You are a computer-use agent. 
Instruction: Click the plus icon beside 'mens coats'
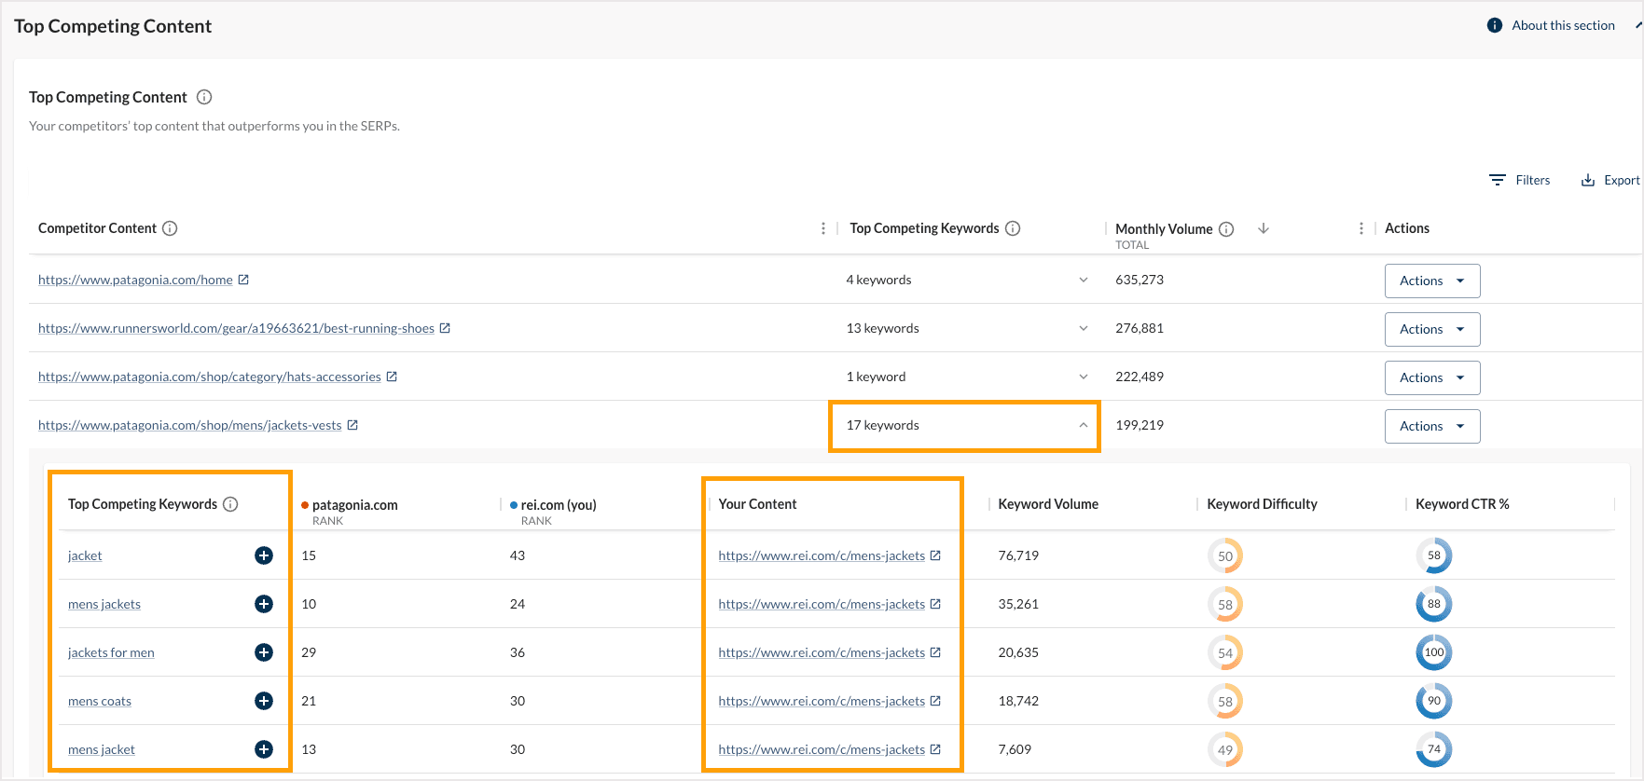point(264,701)
